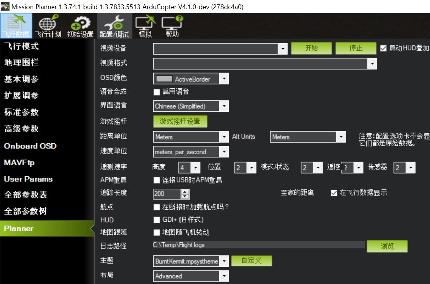Open 游戏摇杆设置 joystick setup

point(180,121)
